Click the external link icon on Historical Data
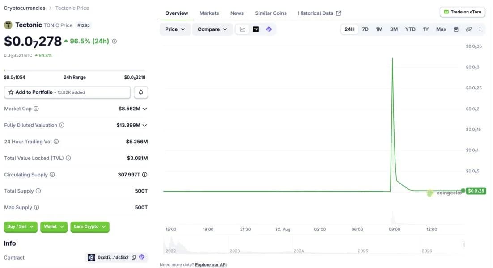 tap(338, 13)
